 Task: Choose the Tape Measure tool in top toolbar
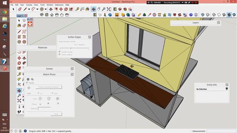click(x=77, y=9)
